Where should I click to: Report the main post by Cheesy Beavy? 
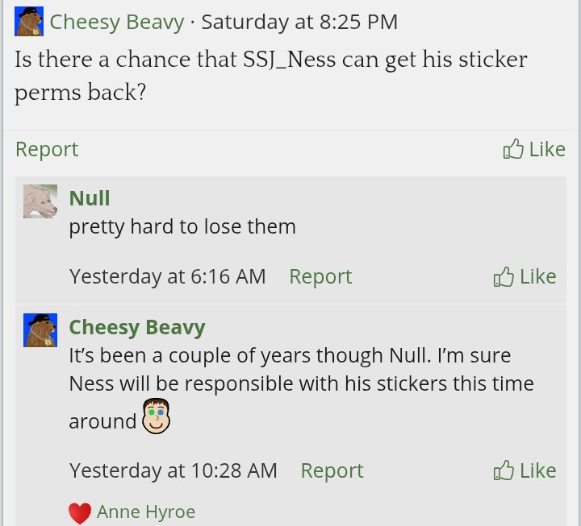pos(47,149)
